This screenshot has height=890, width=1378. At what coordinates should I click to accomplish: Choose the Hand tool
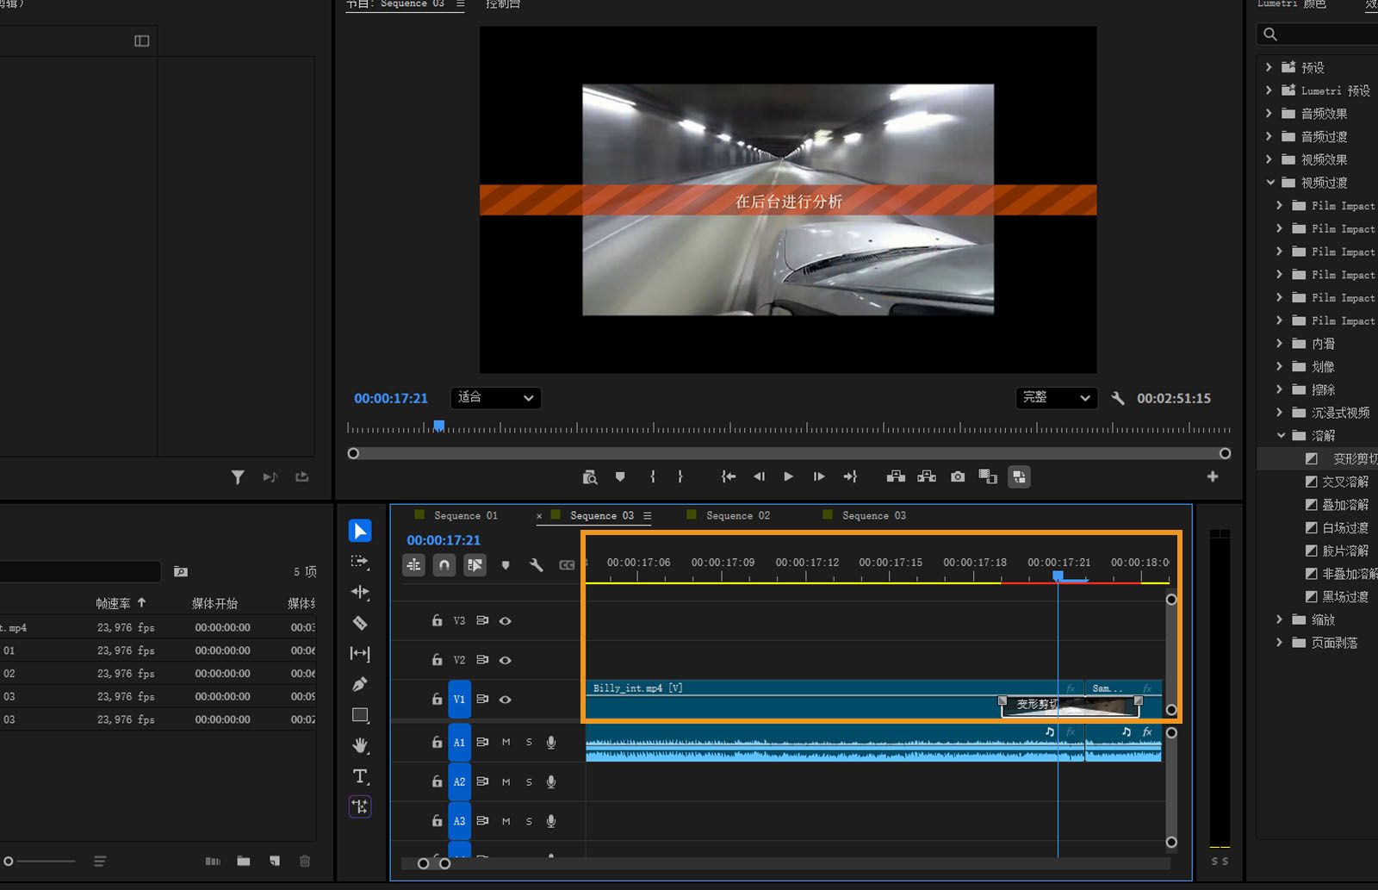pyautogui.click(x=360, y=745)
